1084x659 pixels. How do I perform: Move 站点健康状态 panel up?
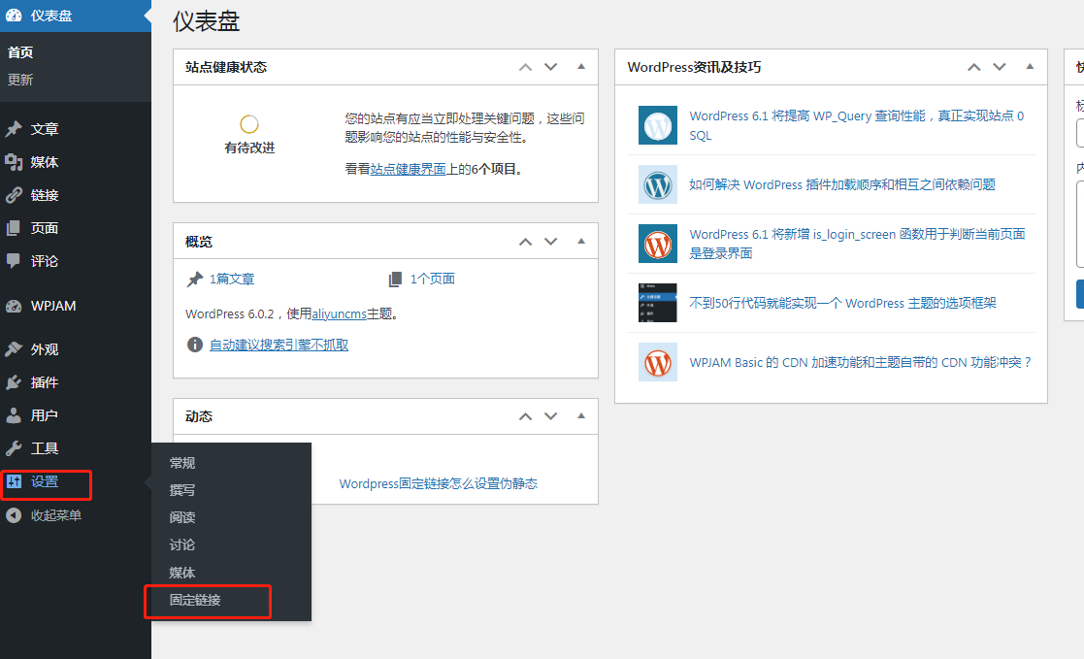[x=525, y=67]
